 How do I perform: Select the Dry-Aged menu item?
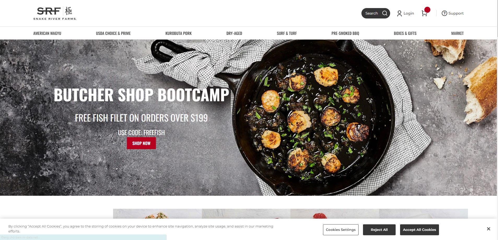[234, 33]
